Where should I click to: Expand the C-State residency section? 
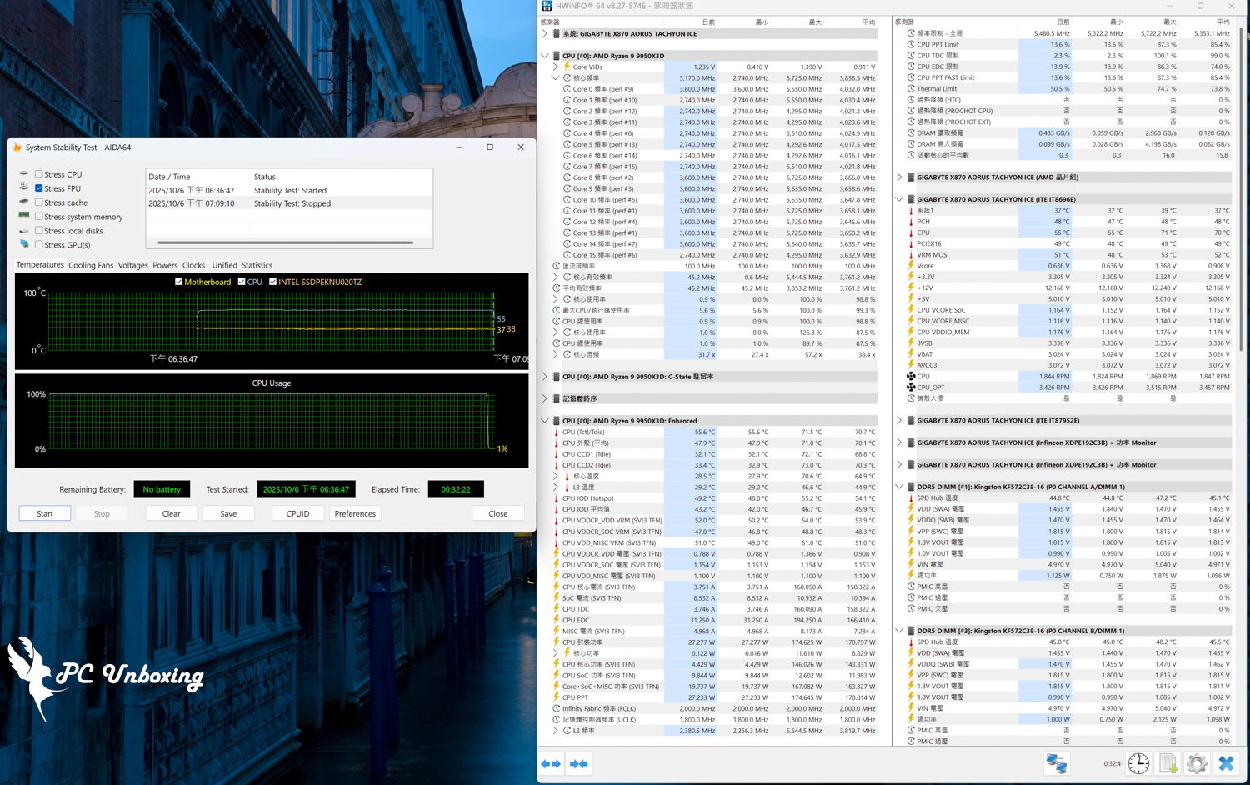(x=546, y=377)
